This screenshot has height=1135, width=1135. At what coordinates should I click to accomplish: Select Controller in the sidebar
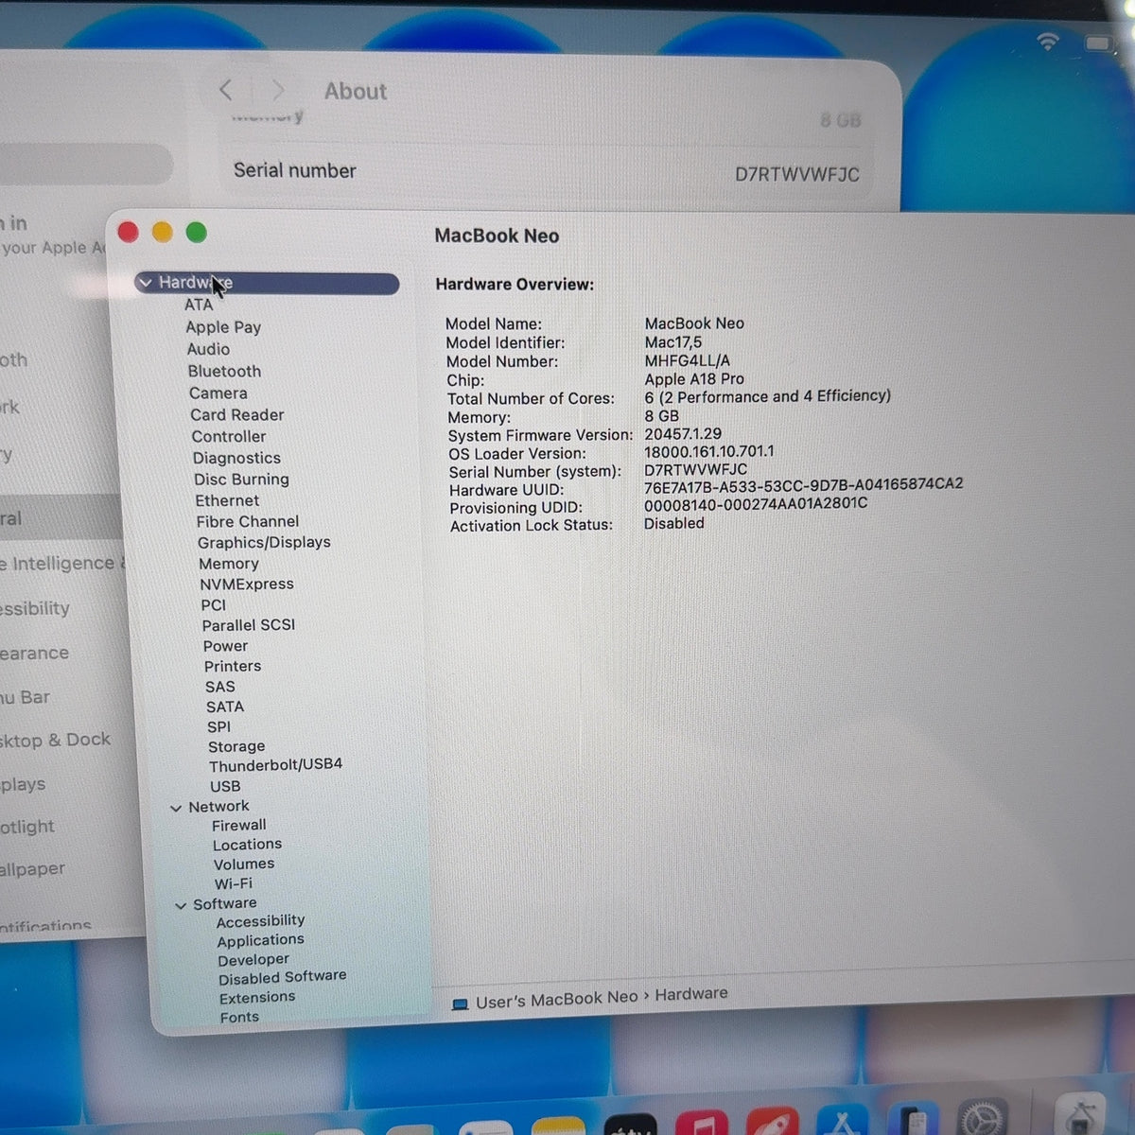point(228,437)
